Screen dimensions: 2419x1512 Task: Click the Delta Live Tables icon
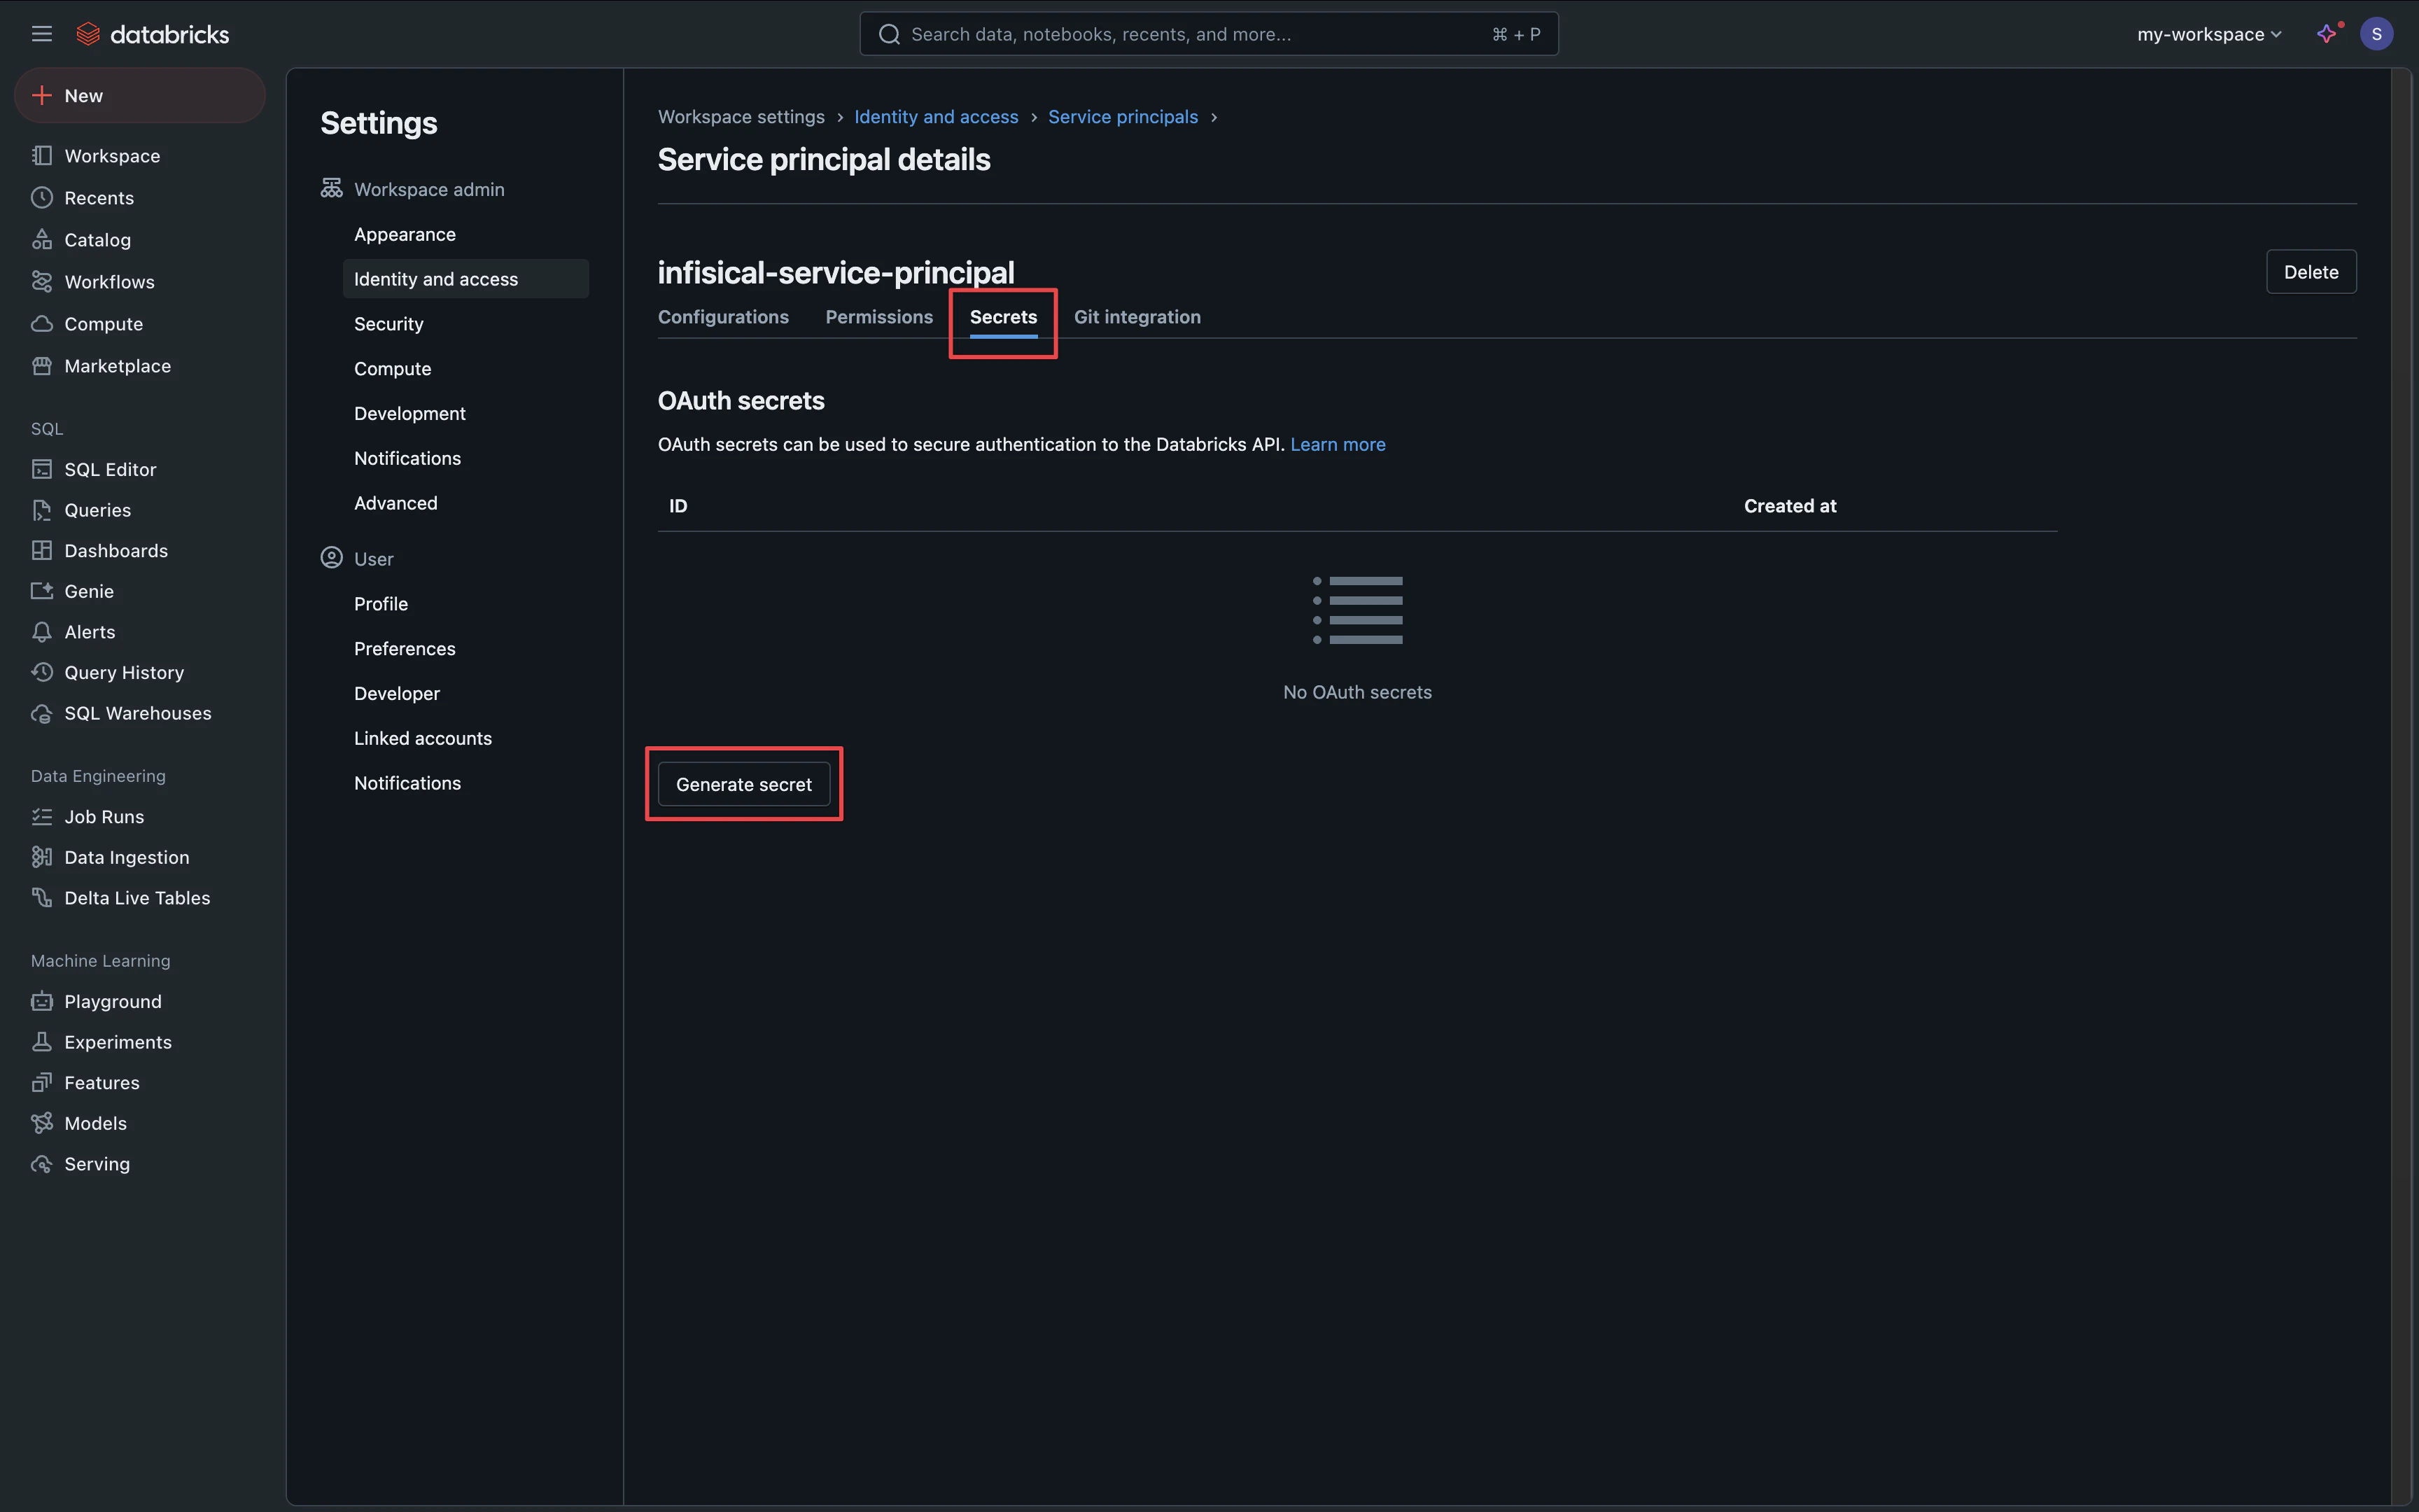tap(42, 898)
